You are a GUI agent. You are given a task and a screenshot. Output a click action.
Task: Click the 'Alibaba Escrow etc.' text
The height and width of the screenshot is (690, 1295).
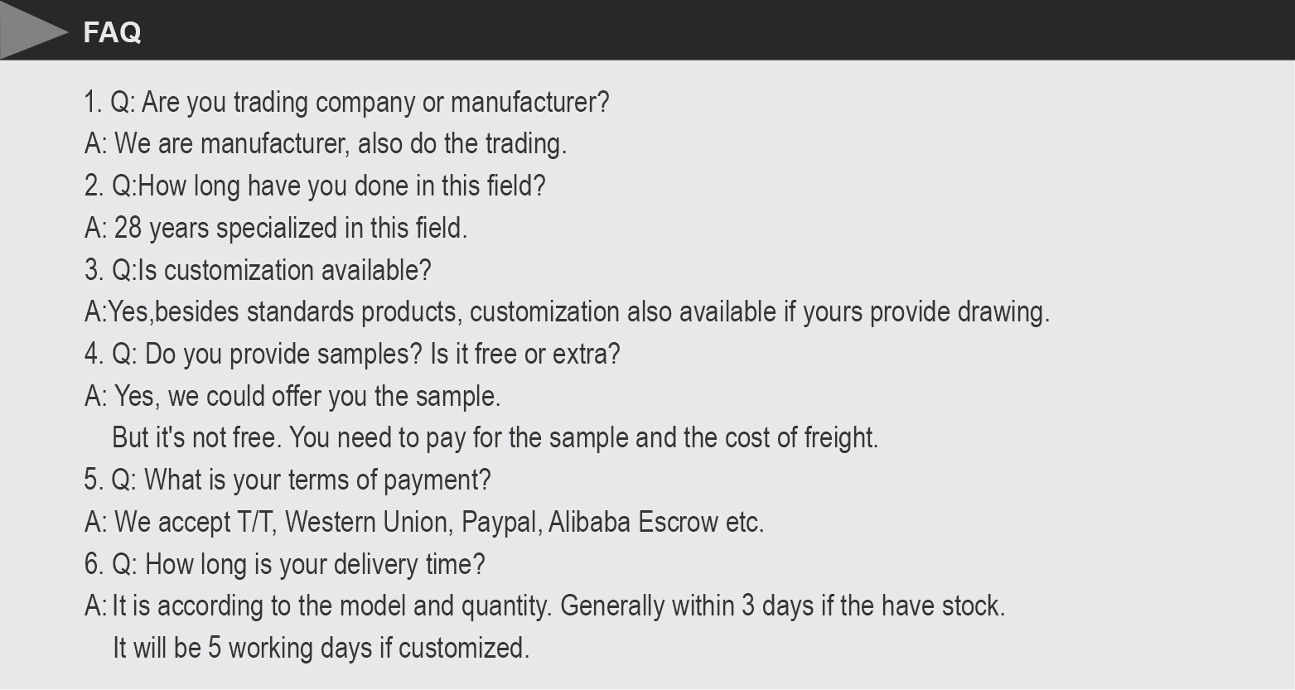coord(656,523)
